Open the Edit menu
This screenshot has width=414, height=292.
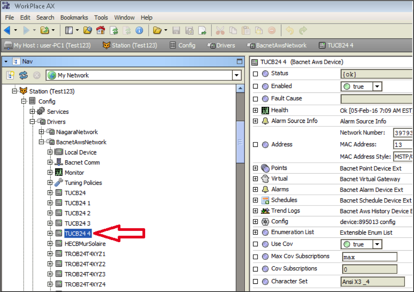(x=25, y=18)
